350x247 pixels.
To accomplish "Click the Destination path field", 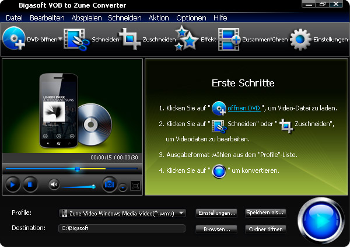I will point(122,228).
